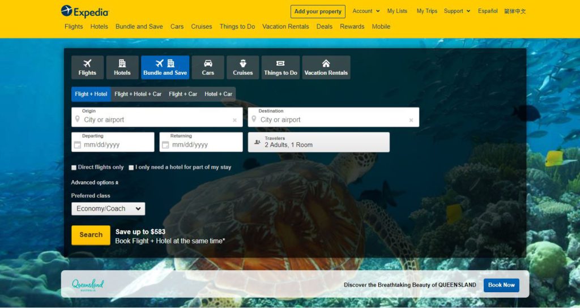
Task: Open Things to Do in top navigation
Action: pyautogui.click(x=237, y=27)
